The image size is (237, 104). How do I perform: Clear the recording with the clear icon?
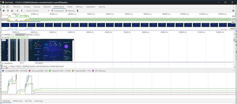tap(12, 11)
